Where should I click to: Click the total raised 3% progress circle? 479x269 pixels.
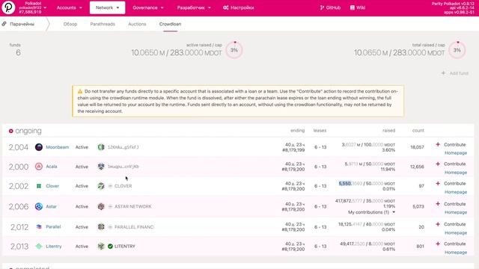[x=457, y=50]
